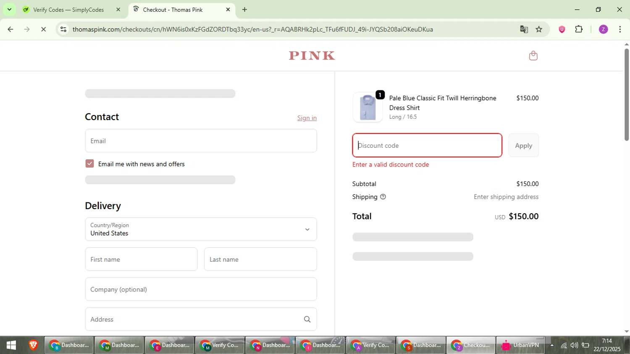Click the volume speaker tray icon
The image size is (630, 354).
point(574,345)
